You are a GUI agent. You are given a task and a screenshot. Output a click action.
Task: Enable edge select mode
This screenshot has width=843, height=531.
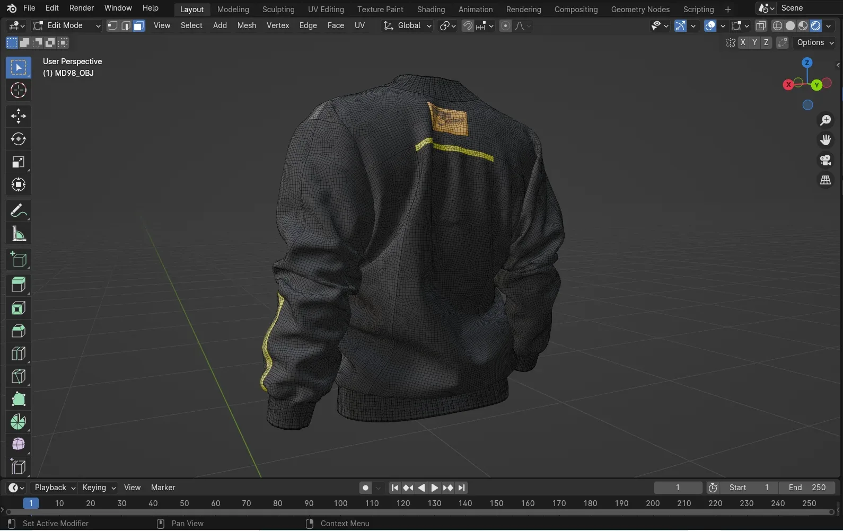pos(126,26)
